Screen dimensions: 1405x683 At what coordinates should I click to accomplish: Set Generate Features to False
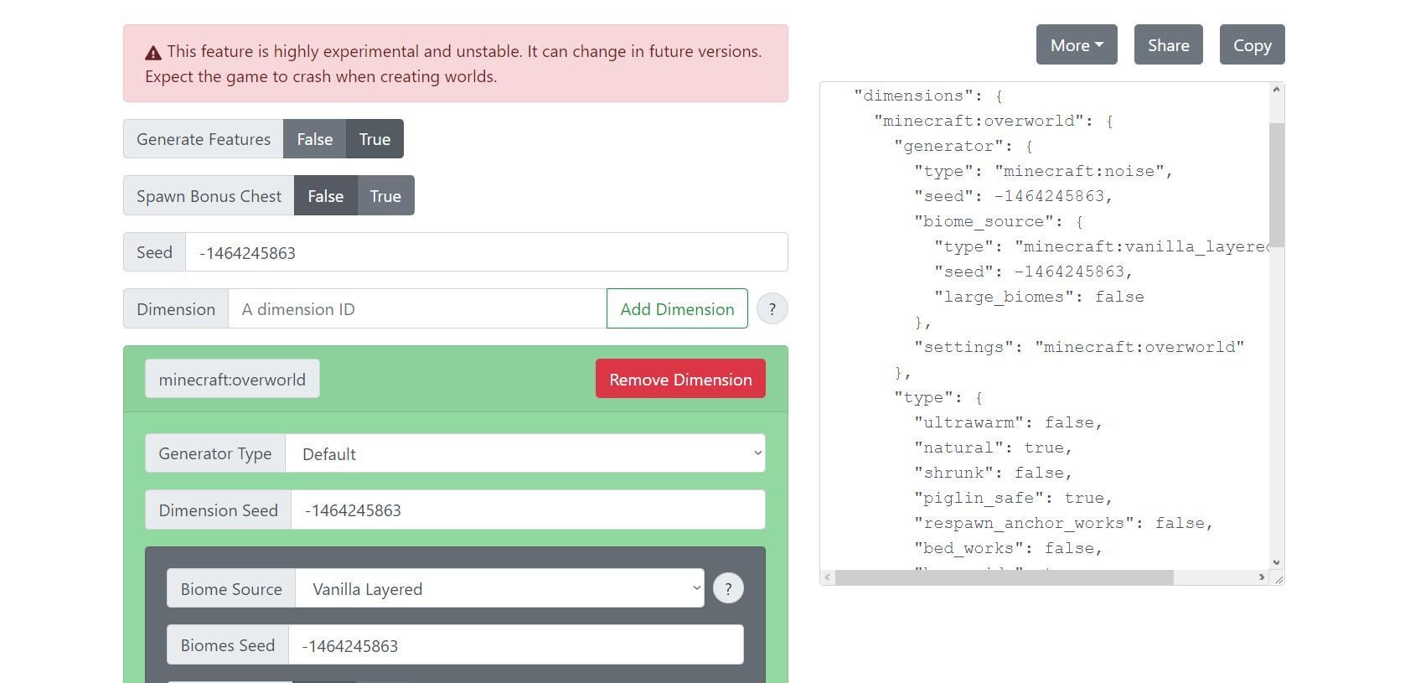(x=314, y=139)
